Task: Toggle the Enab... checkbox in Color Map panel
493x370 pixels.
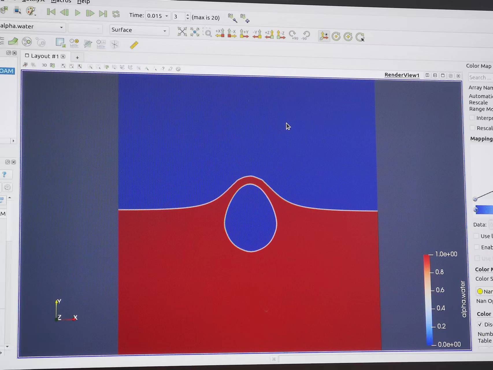Action: (x=477, y=247)
